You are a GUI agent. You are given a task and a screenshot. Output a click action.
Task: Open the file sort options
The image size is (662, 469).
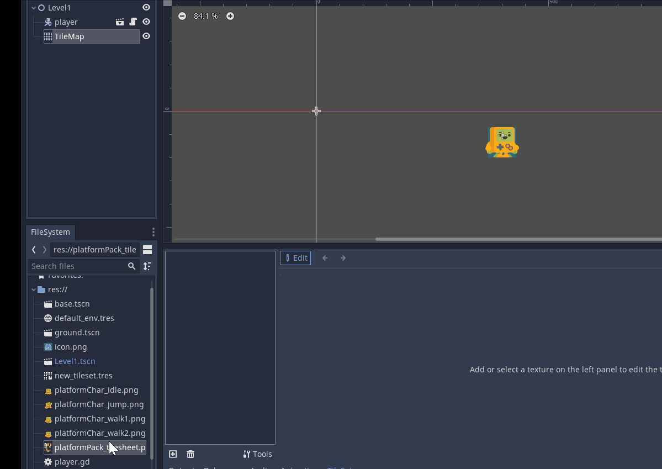147,266
